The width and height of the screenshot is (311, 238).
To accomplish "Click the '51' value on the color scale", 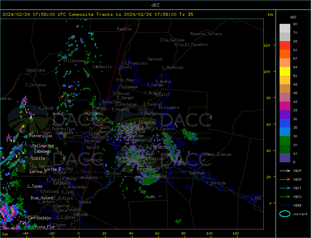I will [x=295, y=76].
